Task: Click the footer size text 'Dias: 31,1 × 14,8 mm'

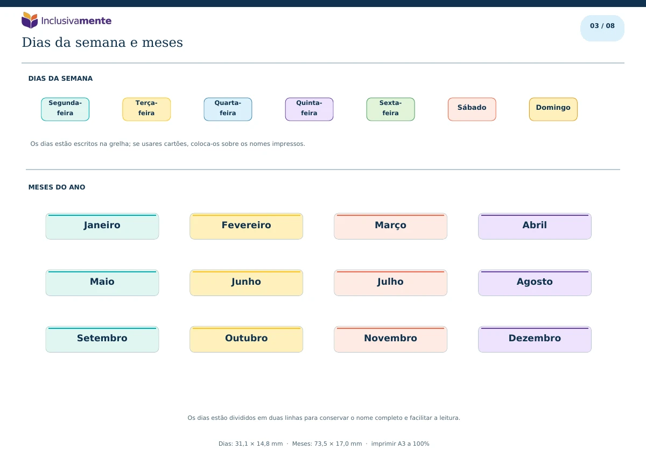Action: pyautogui.click(x=250, y=444)
